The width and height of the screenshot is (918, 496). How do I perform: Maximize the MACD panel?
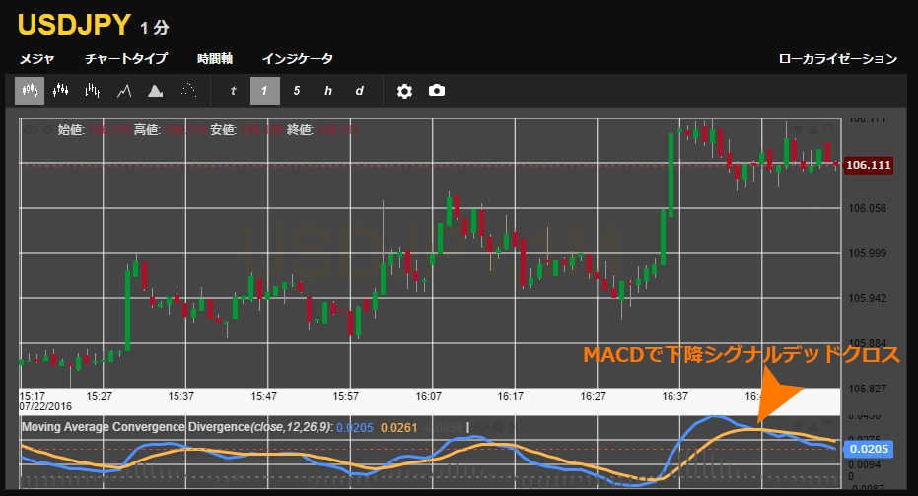tap(828, 426)
